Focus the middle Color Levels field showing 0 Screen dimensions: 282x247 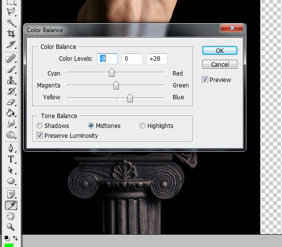(x=132, y=59)
